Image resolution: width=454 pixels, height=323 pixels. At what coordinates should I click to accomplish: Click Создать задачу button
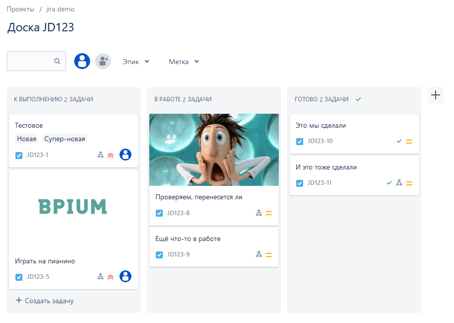[x=45, y=301]
